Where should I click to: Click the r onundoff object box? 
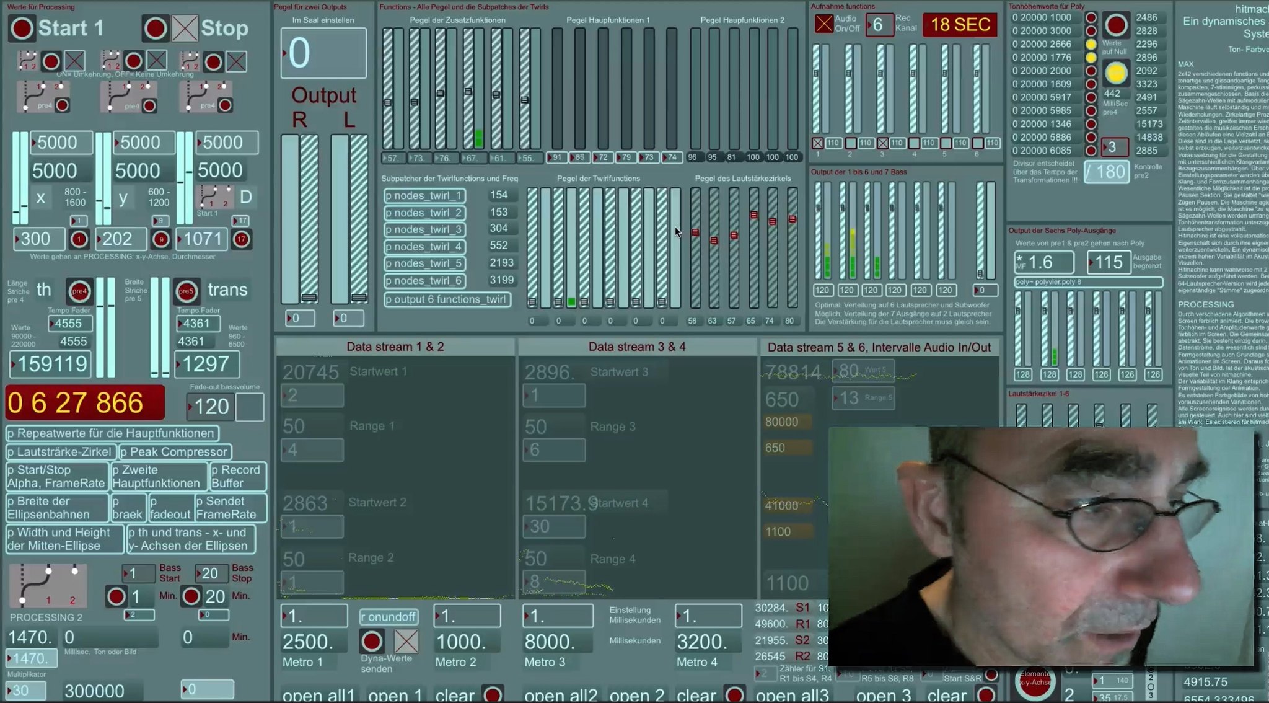(389, 617)
